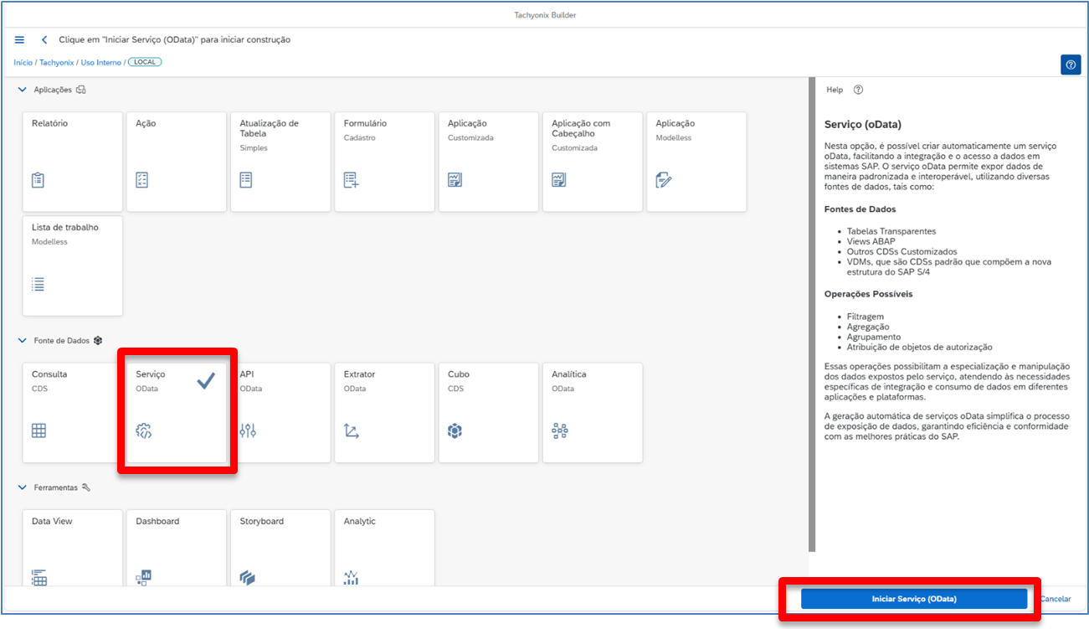Click the main content vertical scrollbar

click(x=812, y=315)
